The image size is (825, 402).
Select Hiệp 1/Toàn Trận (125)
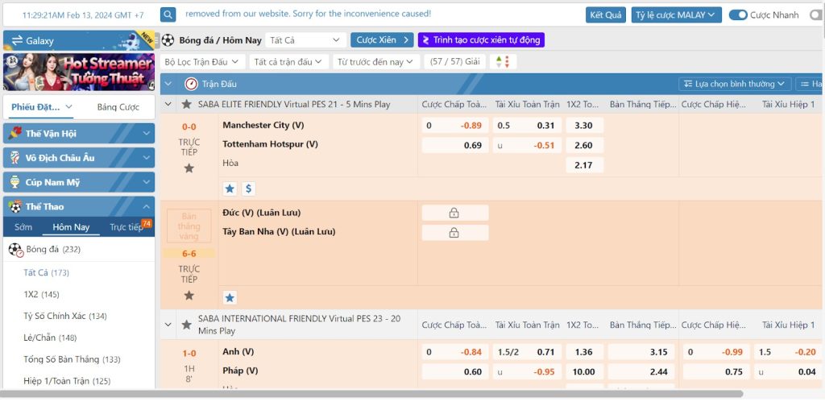[x=67, y=381]
